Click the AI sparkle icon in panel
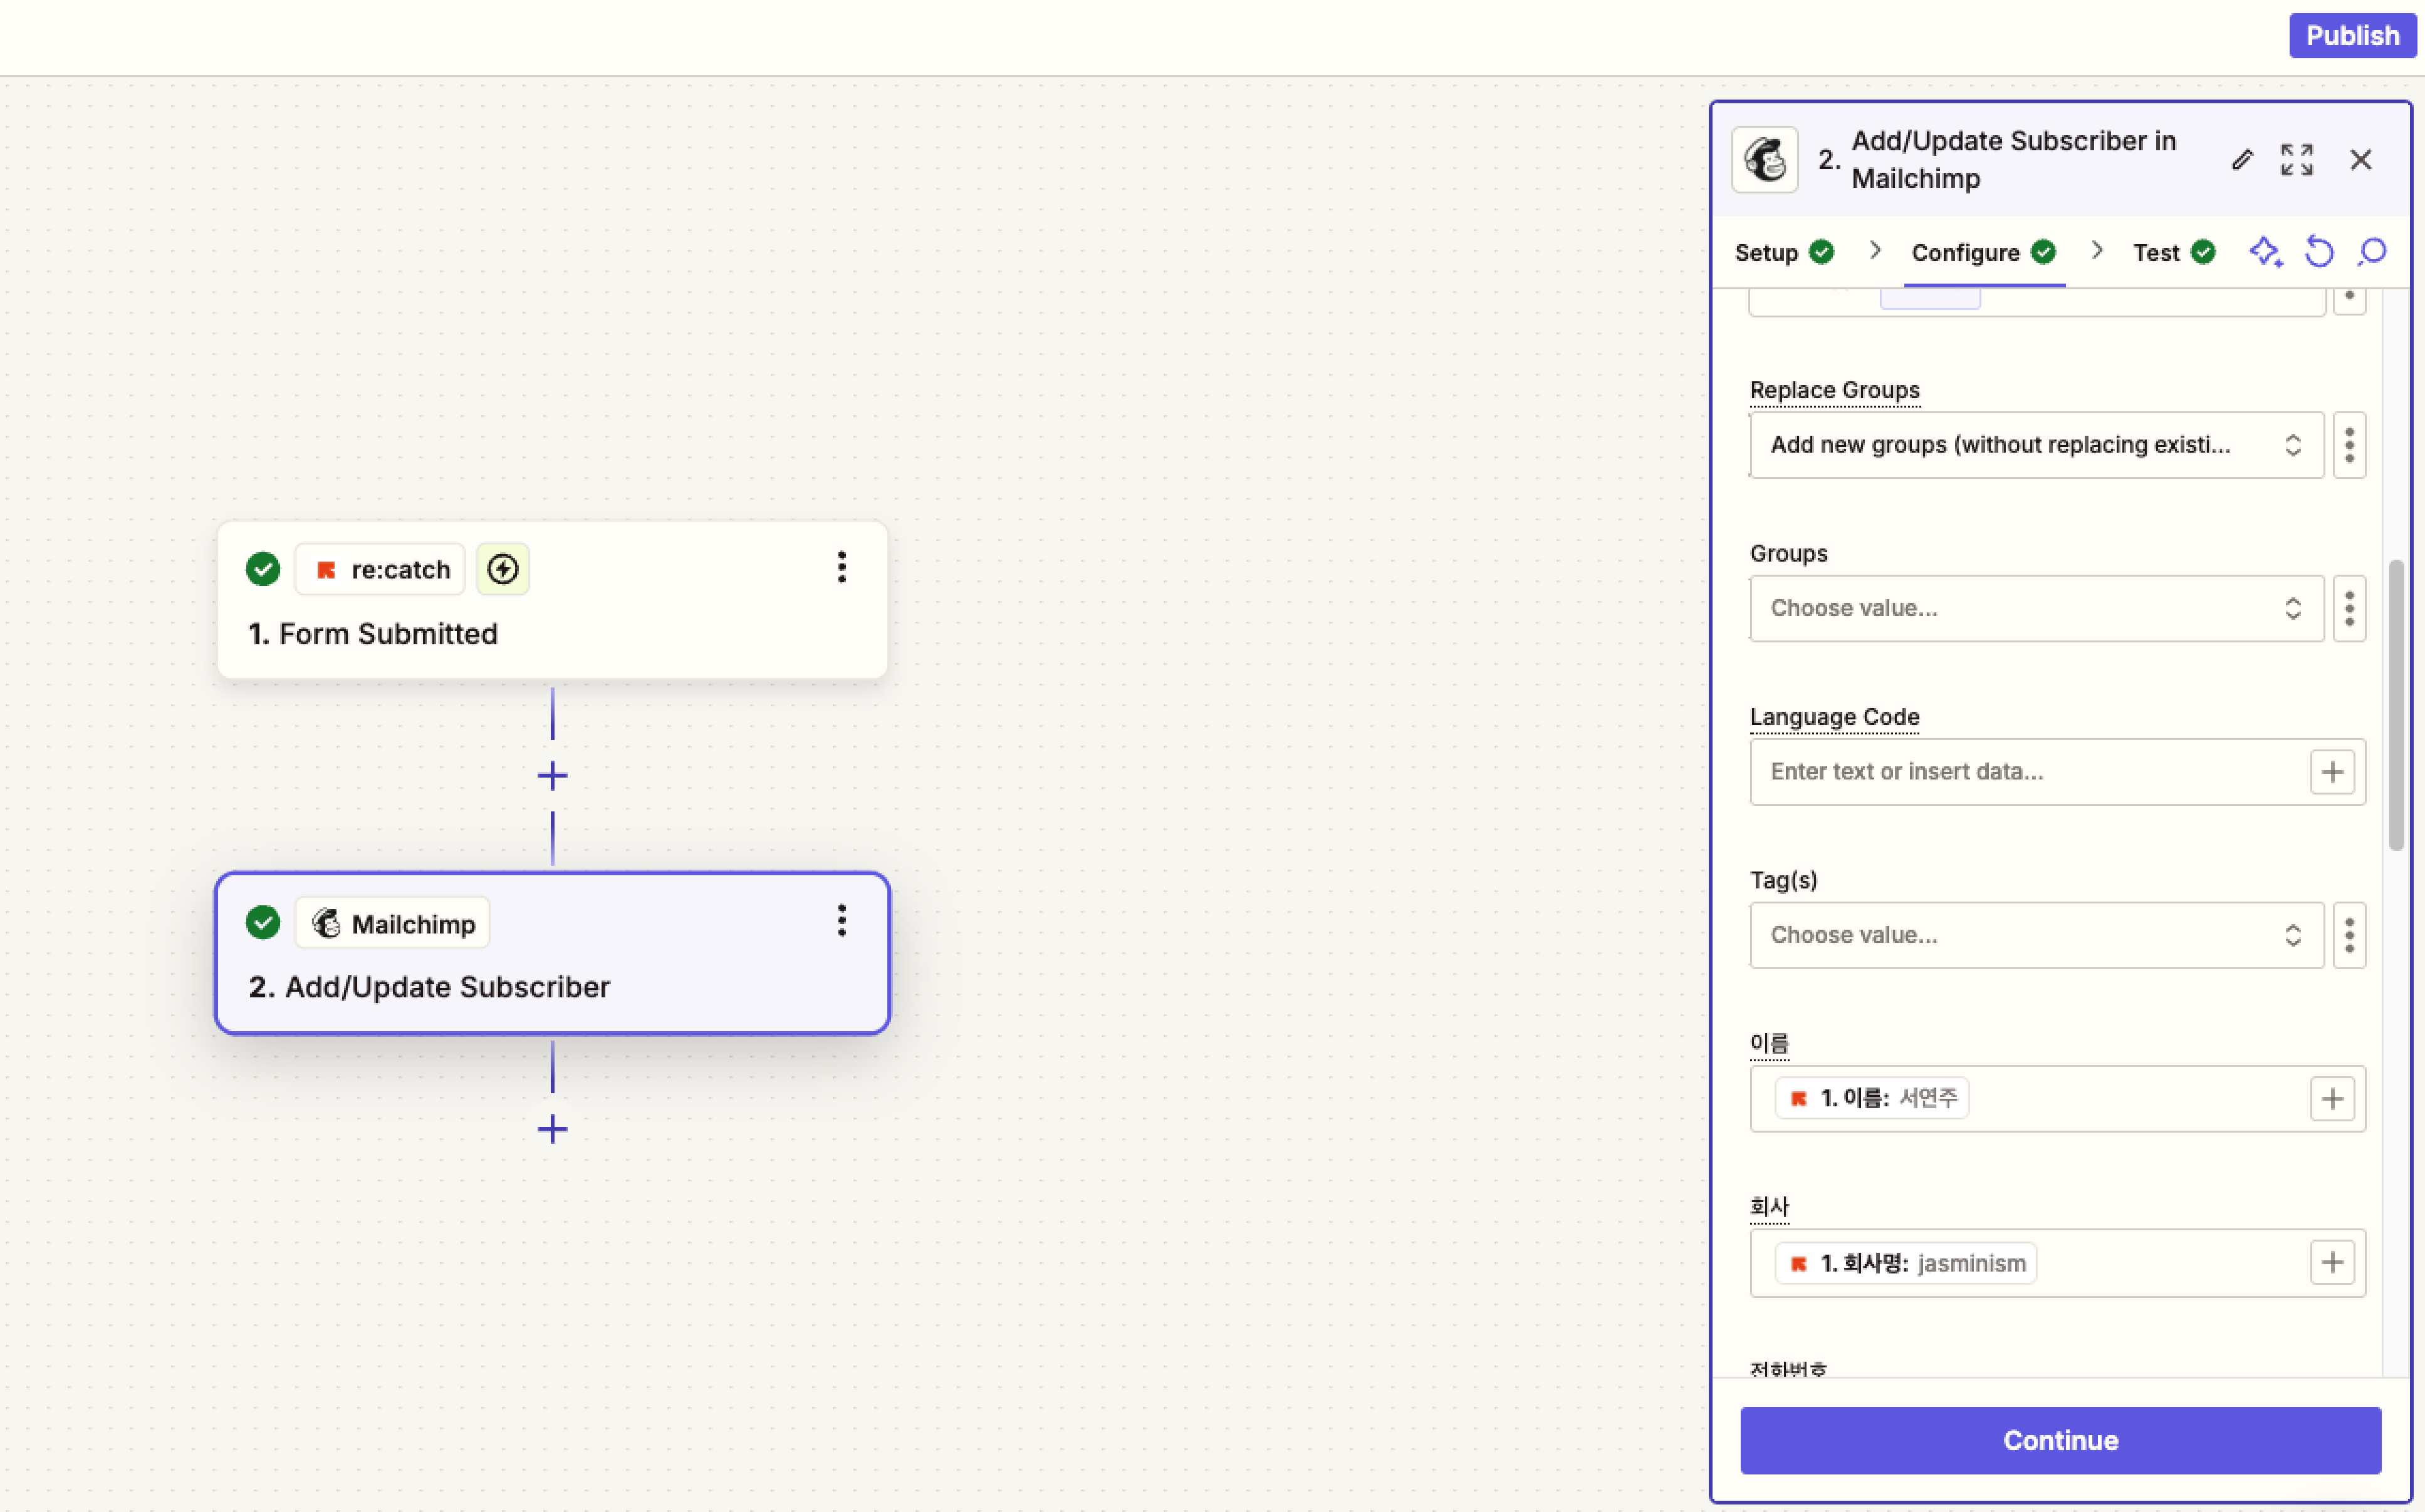The height and width of the screenshot is (1512, 2425). pos(2265,252)
